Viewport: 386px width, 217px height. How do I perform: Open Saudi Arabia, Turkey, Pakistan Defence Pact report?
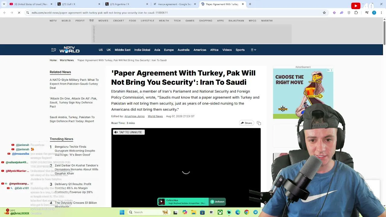72,119
